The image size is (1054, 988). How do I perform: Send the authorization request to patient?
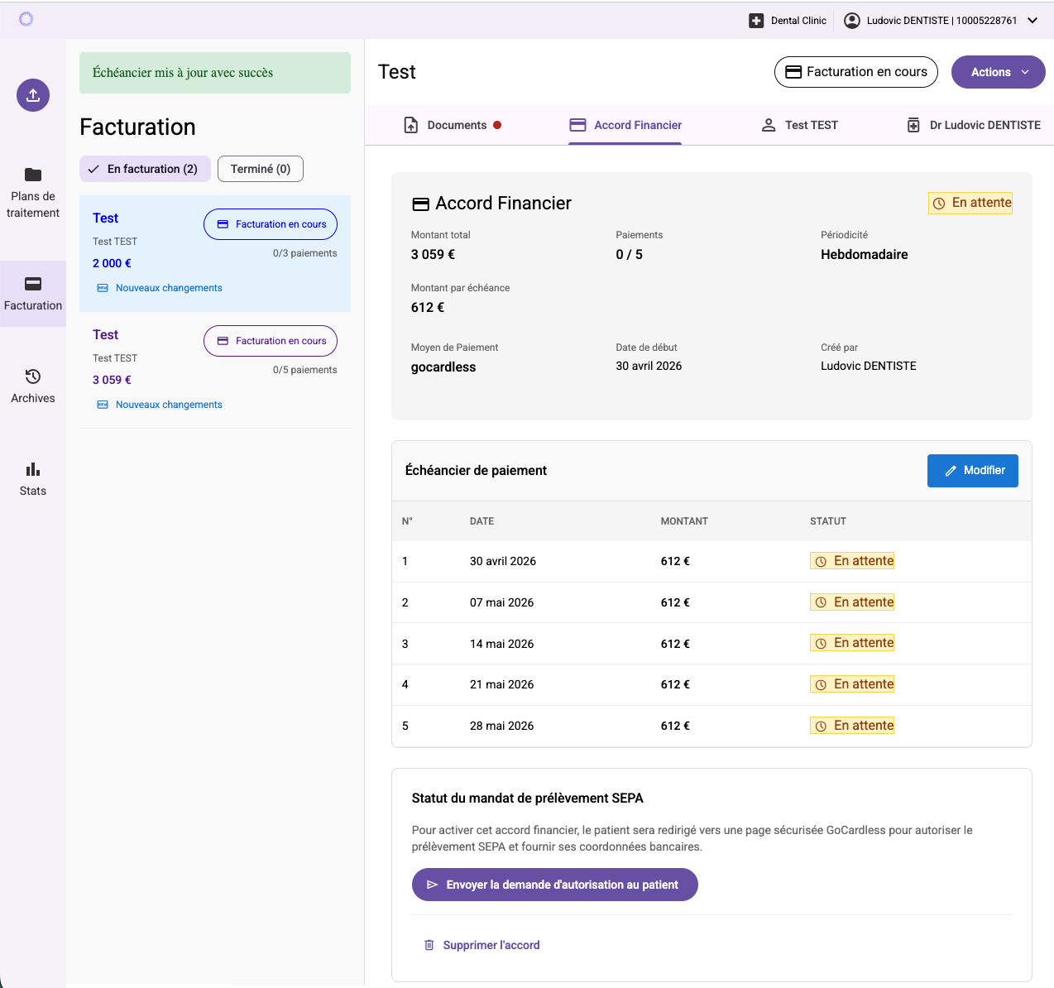[554, 885]
